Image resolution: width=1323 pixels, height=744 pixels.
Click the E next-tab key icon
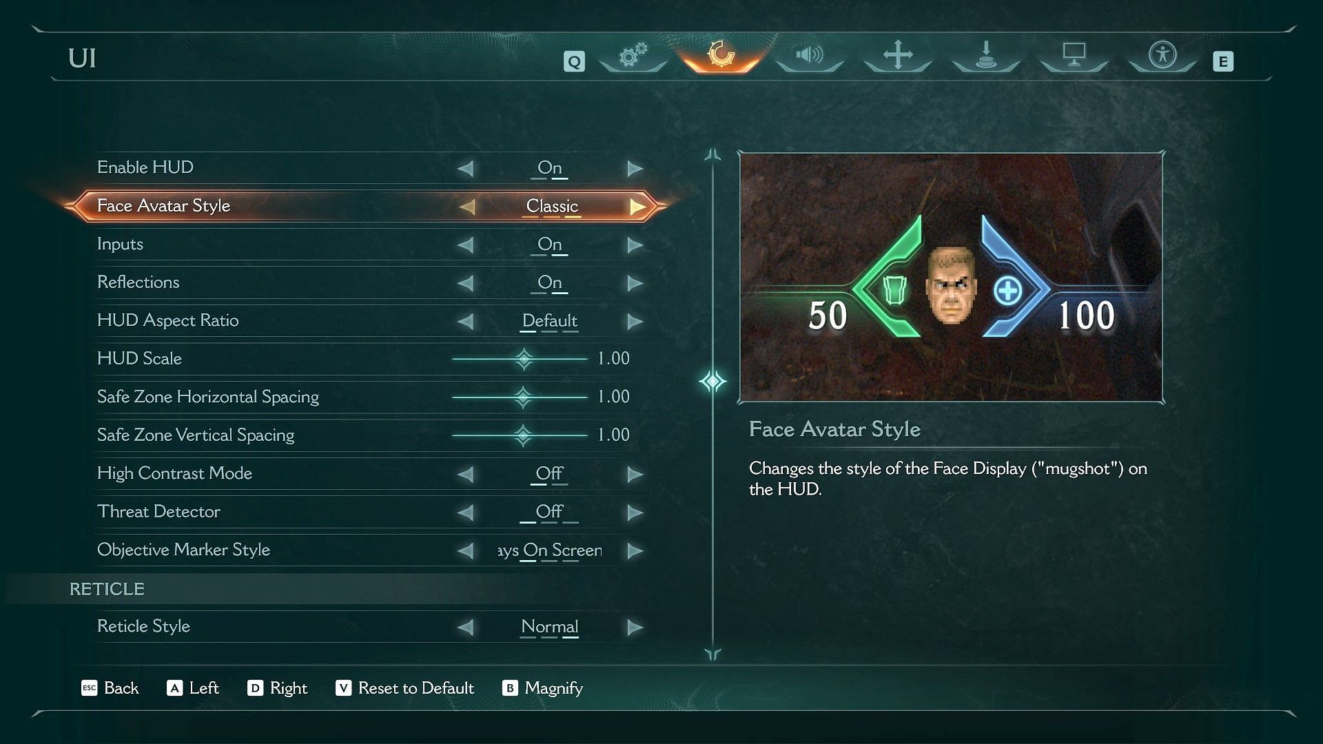tap(1223, 61)
